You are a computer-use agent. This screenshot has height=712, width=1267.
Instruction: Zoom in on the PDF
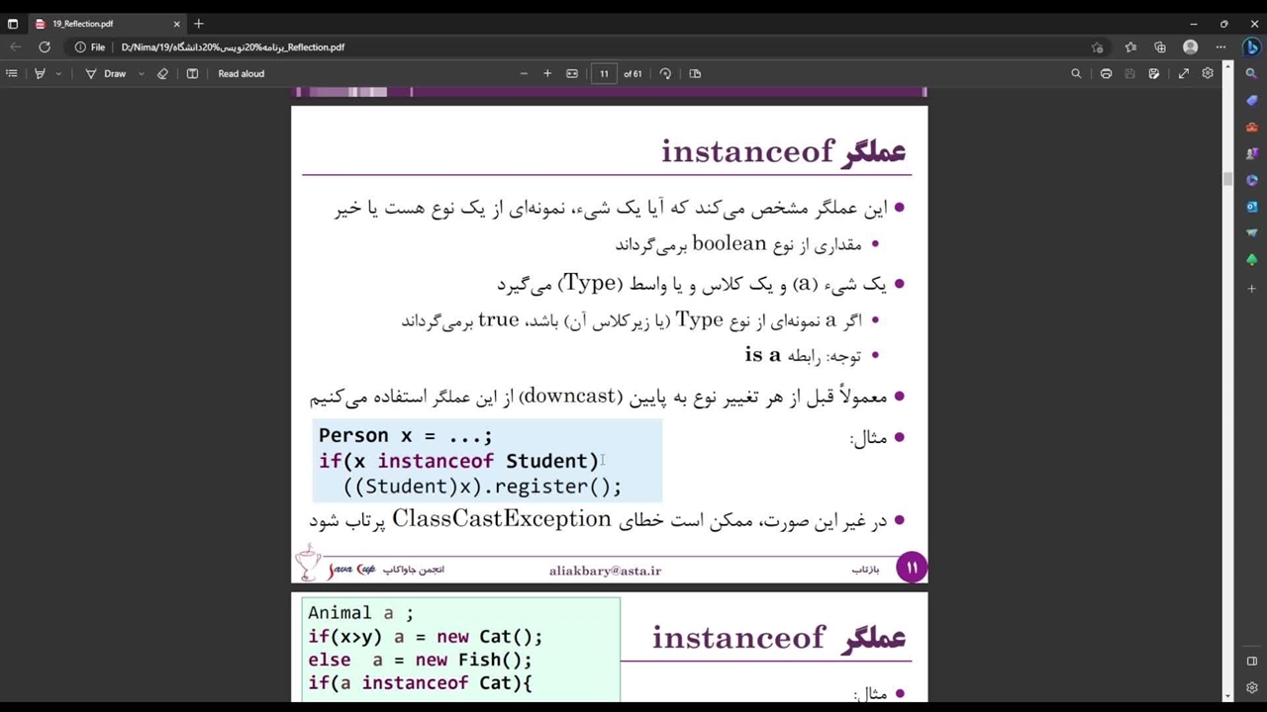pyautogui.click(x=547, y=73)
